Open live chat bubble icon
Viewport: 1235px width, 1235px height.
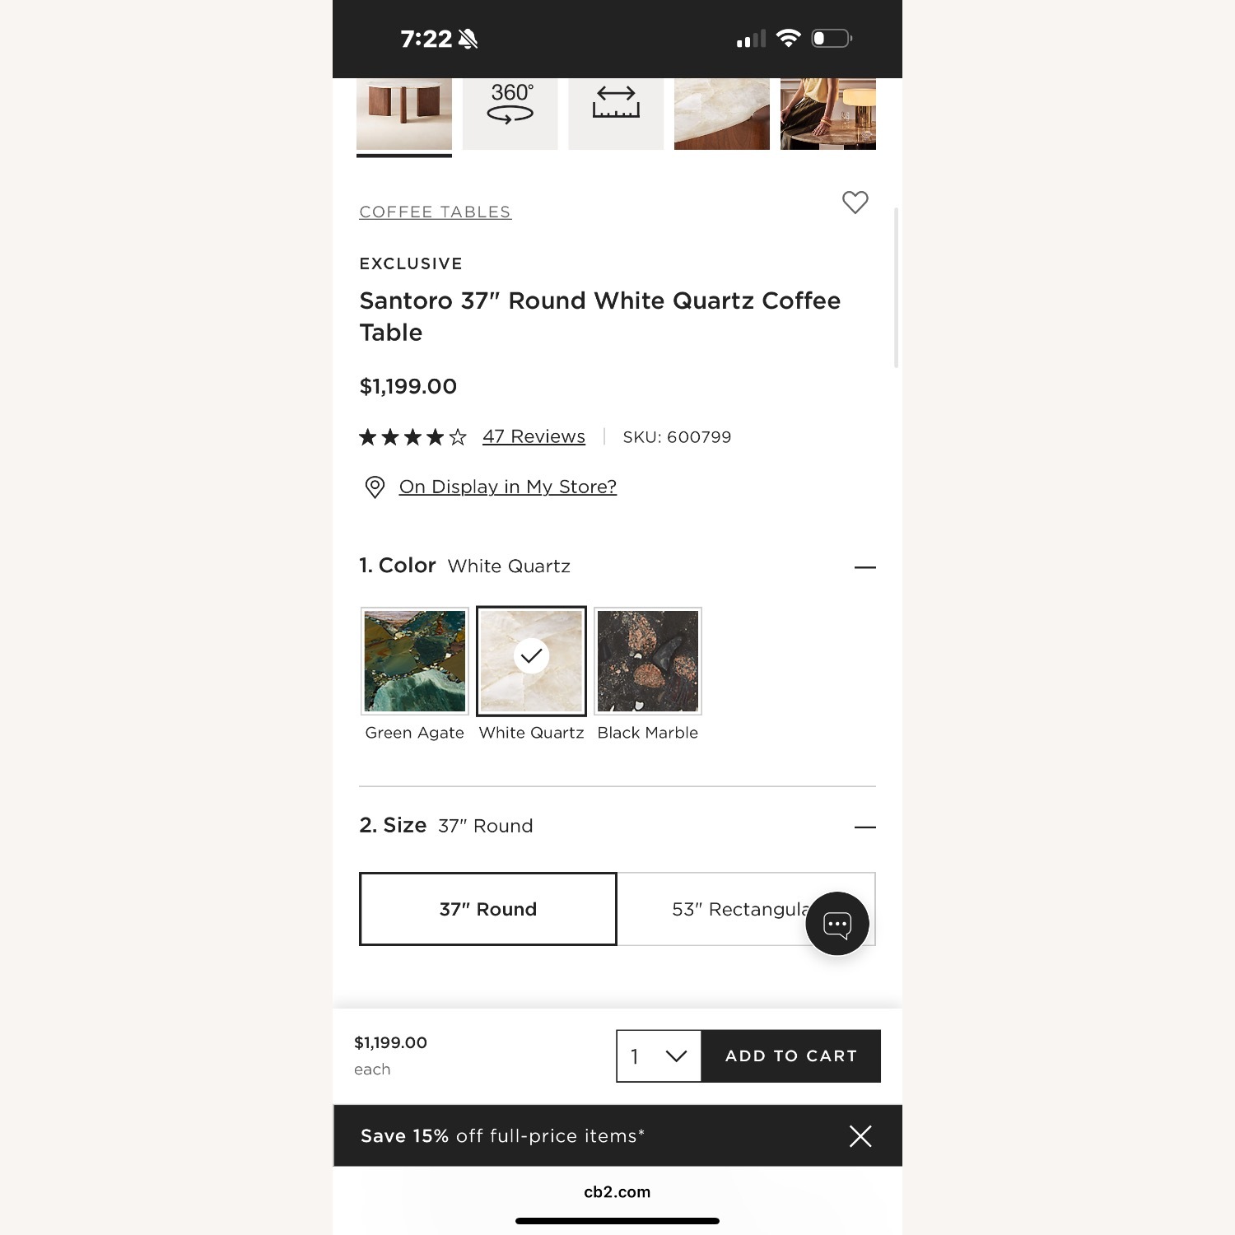(837, 924)
